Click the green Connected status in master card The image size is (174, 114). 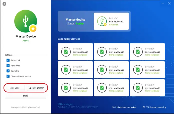coord(114,25)
